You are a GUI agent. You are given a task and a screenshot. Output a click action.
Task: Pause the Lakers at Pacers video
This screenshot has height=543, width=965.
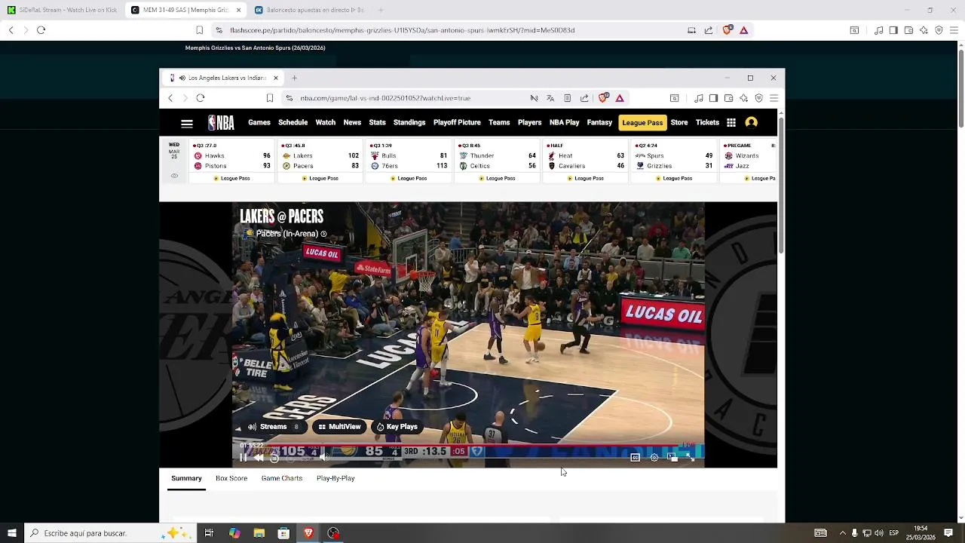click(243, 458)
